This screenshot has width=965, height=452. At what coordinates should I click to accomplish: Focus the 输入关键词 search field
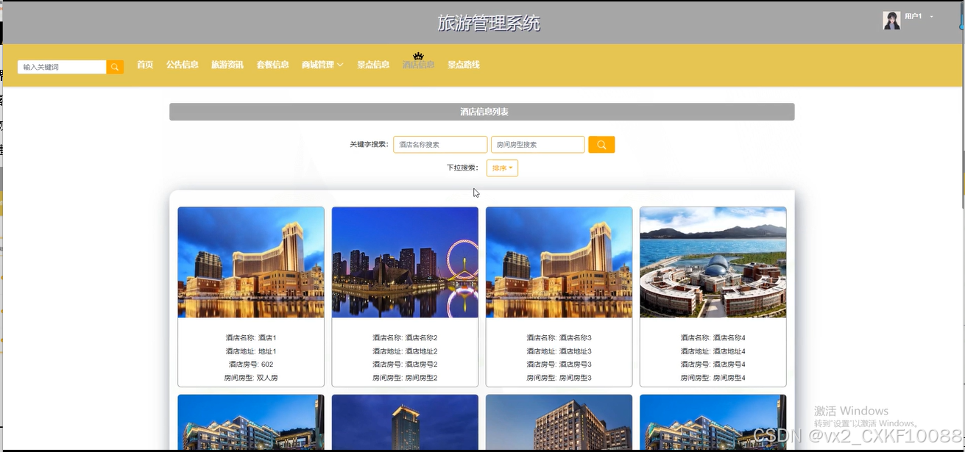coord(62,67)
